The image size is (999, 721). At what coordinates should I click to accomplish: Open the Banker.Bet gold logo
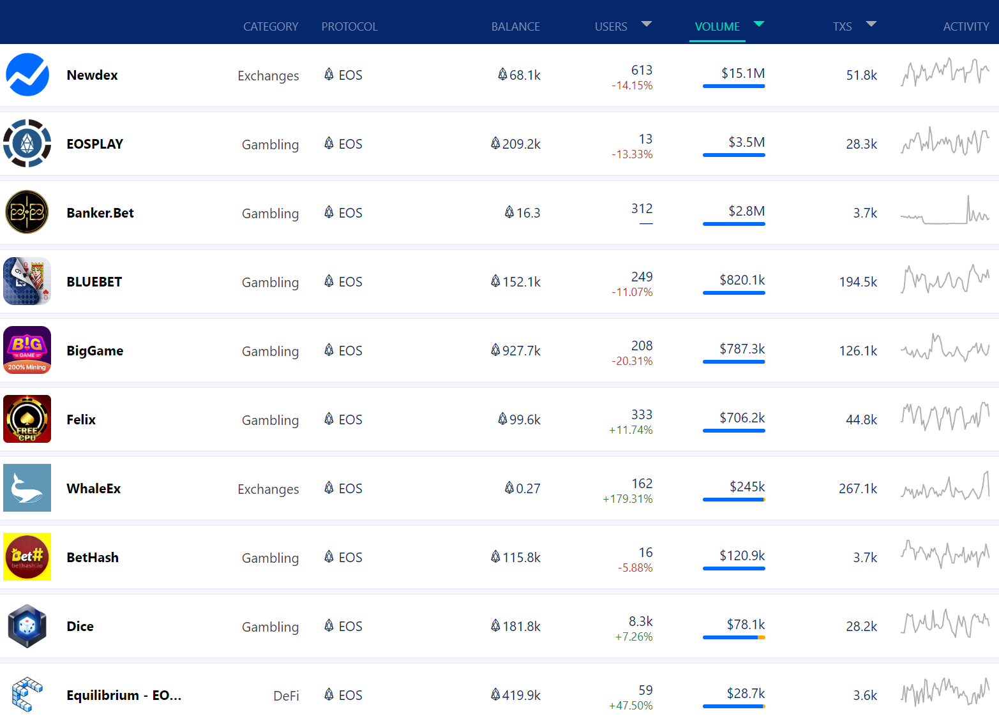pos(27,212)
